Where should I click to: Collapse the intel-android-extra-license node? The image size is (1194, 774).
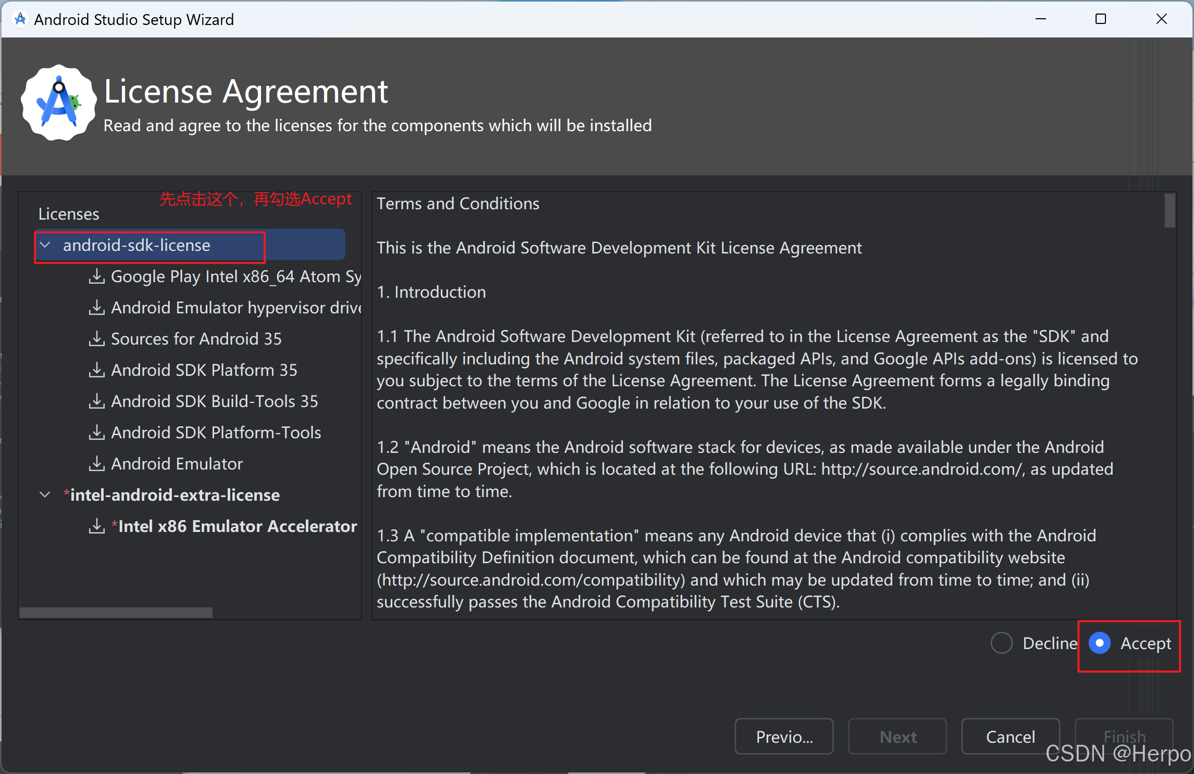click(45, 495)
